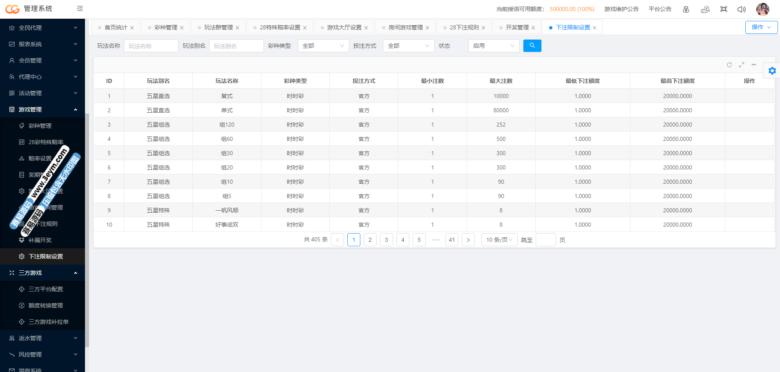Viewport: 780px width, 372px height.
Task: Open the user avatar menu
Action: pos(762,9)
